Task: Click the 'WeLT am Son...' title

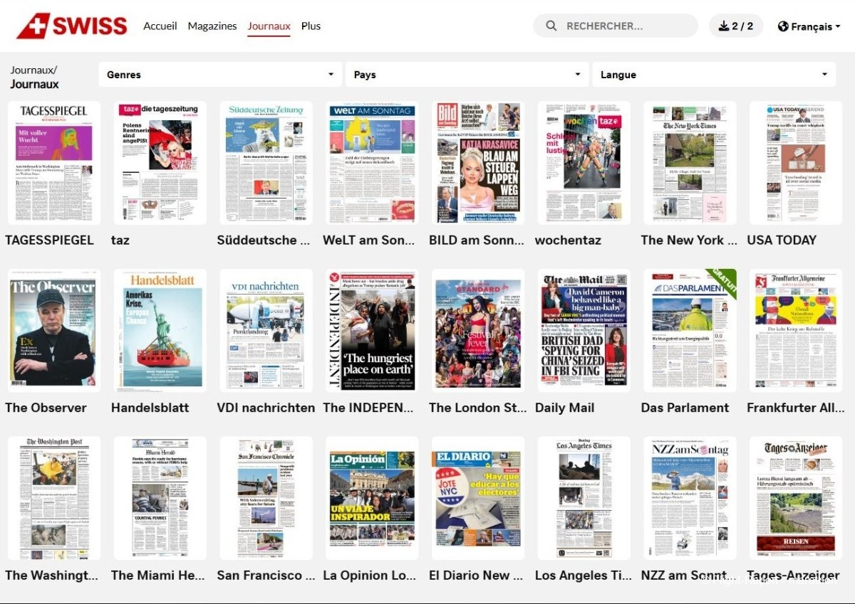Action: click(368, 240)
